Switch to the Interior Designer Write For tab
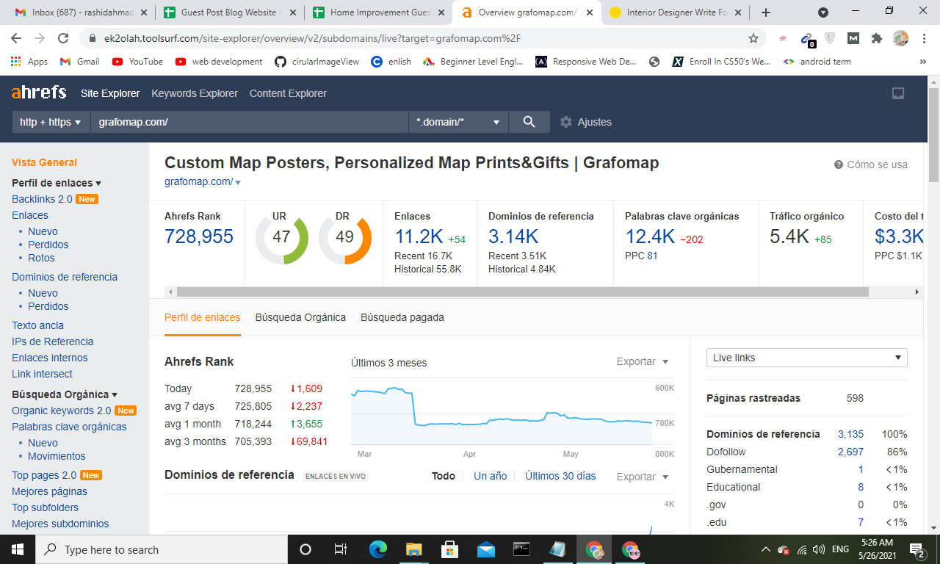Image resolution: width=940 pixels, height=564 pixels. click(674, 12)
